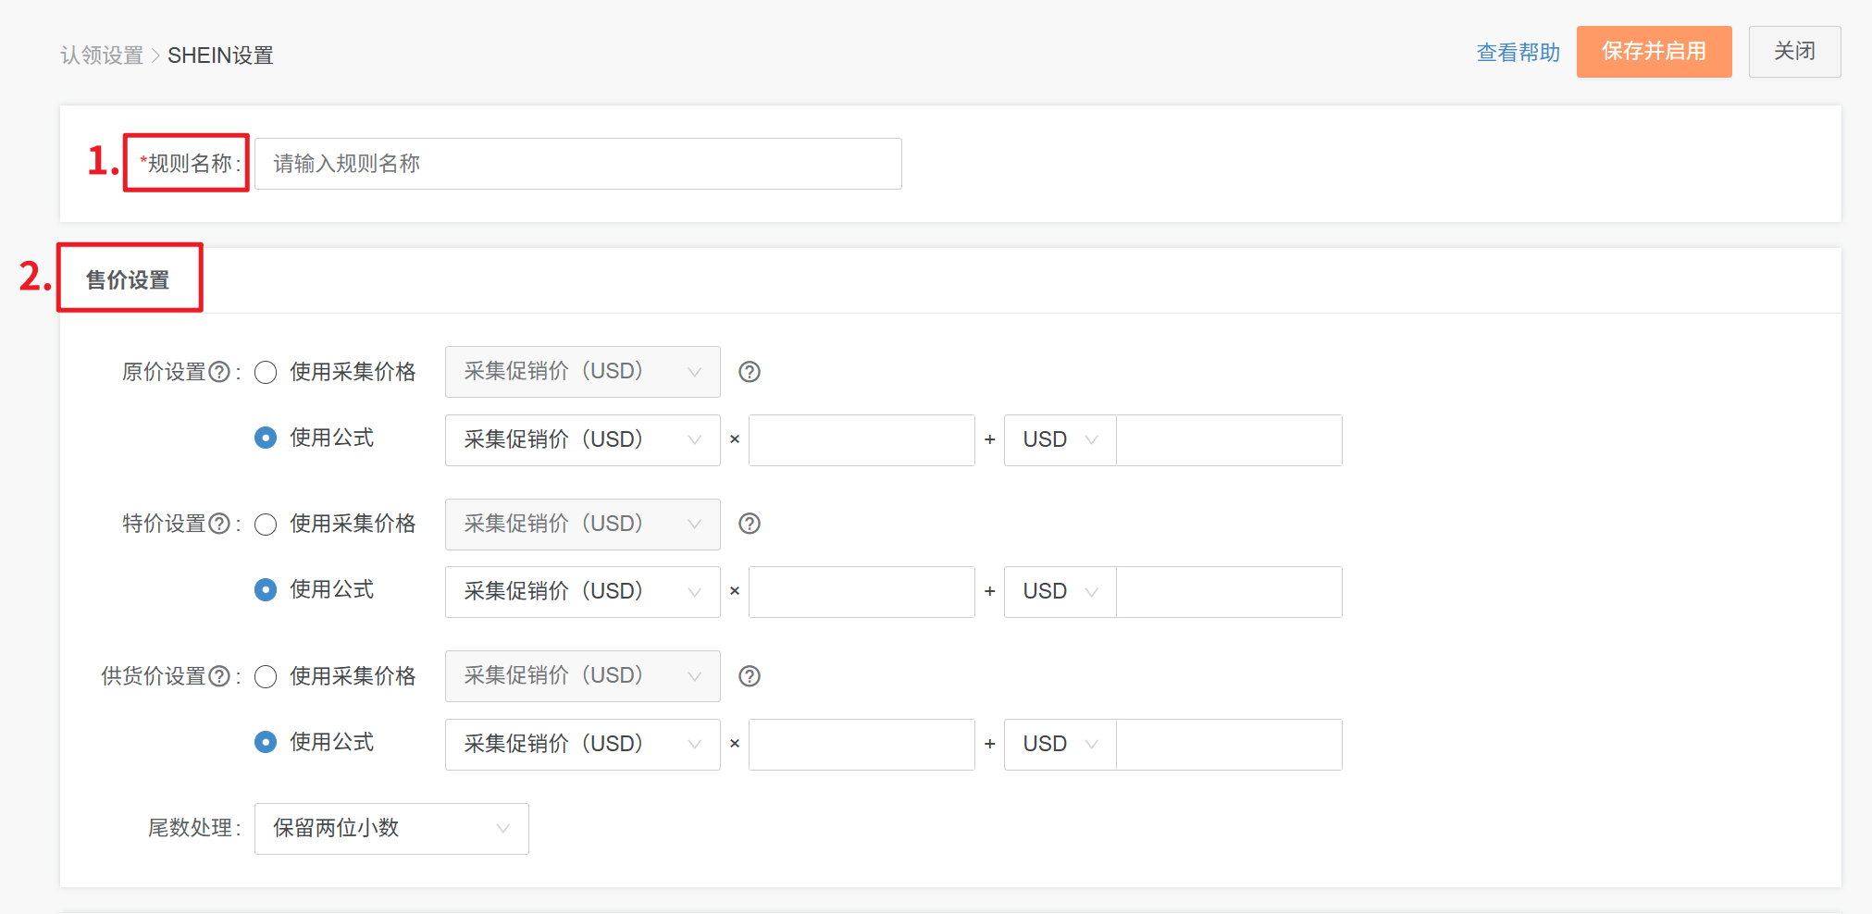Click the 售价设置 section header

click(128, 280)
